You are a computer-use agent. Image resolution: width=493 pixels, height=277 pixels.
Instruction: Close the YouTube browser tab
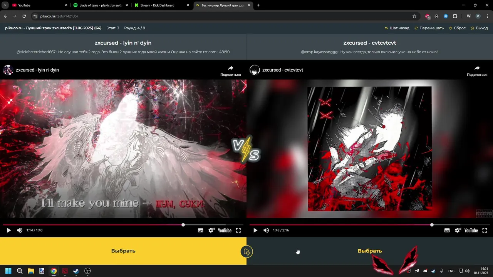tap(65, 5)
